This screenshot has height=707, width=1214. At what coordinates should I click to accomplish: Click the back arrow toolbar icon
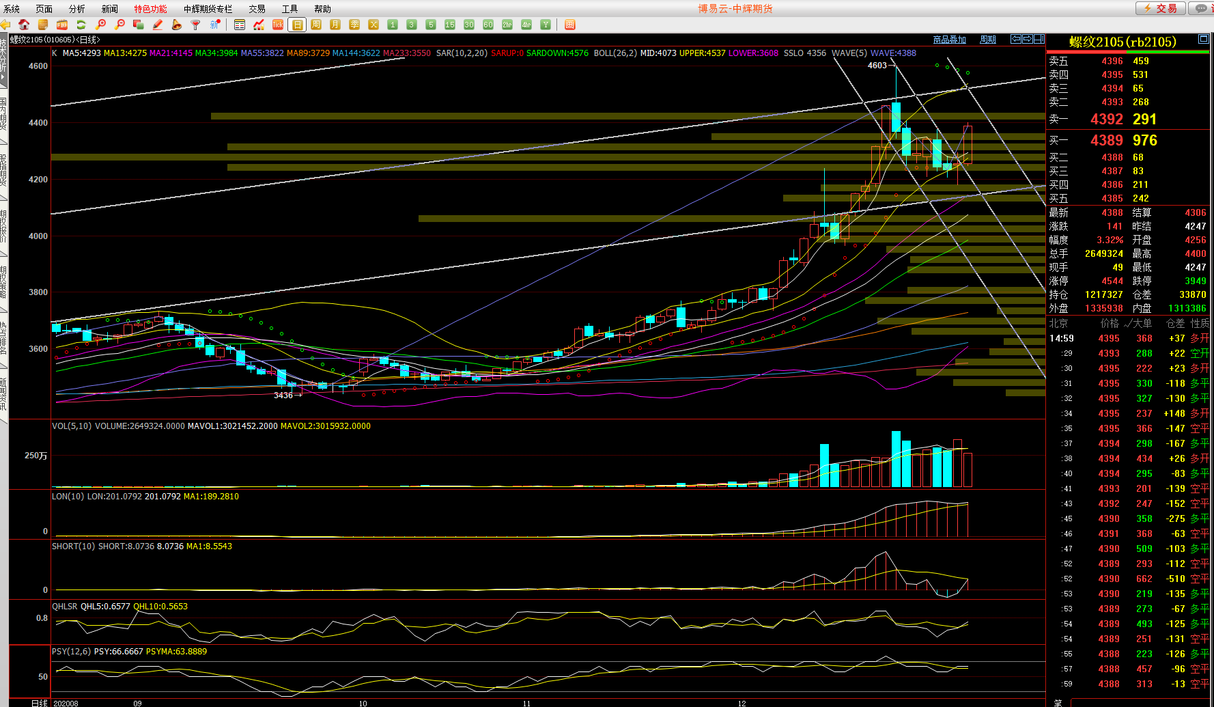pyautogui.click(x=5, y=25)
